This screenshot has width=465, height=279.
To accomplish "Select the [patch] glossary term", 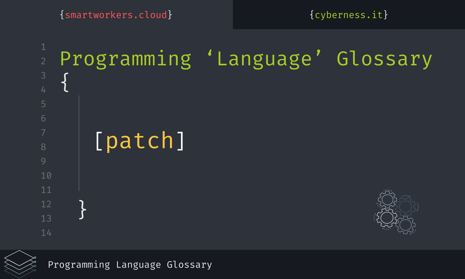I will click(140, 141).
